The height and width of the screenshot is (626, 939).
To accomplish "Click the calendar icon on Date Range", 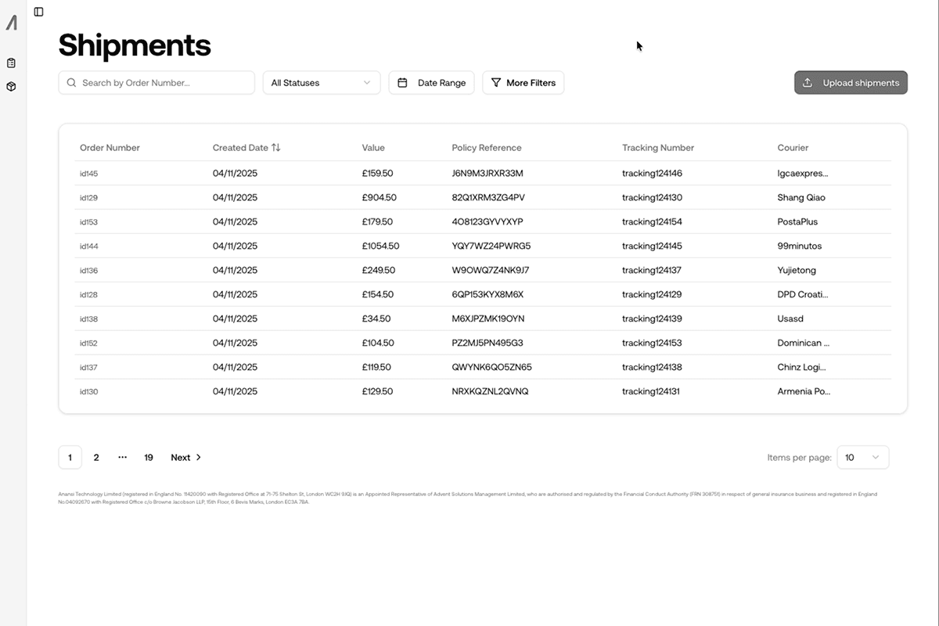I will click(403, 83).
